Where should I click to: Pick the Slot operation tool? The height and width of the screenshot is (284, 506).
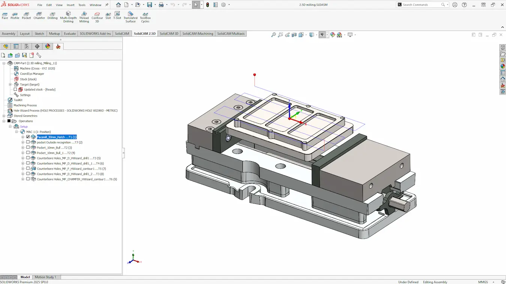108,15
